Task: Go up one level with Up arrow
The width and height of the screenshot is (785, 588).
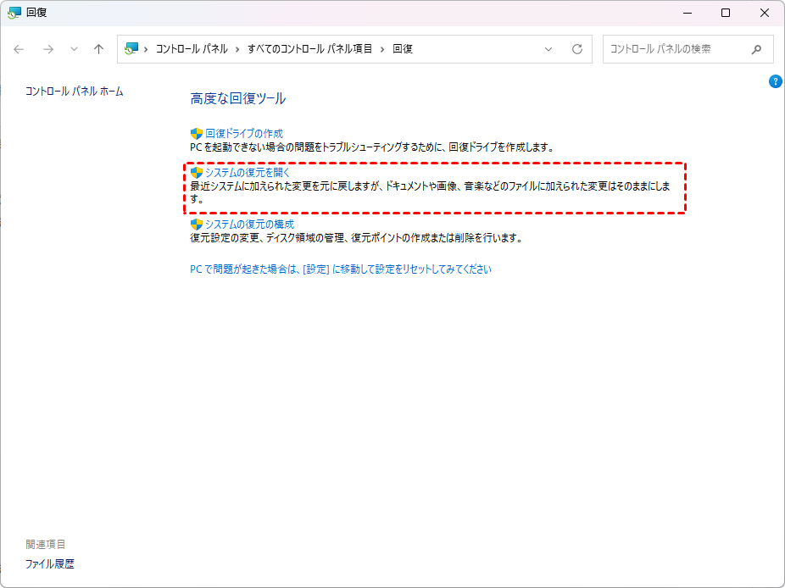Action: point(98,49)
